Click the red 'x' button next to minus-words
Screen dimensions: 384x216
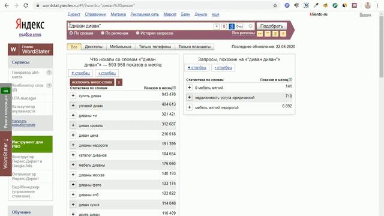click(x=119, y=82)
